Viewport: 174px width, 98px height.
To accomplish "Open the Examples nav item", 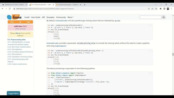I will (x=51, y=17).
